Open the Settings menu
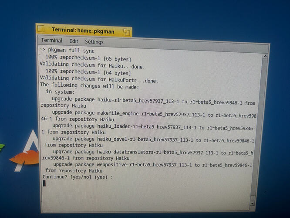290x218 pixels. tap(94, 42)
